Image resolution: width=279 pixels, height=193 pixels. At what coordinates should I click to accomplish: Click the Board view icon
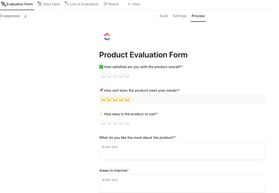click(106, 4)
